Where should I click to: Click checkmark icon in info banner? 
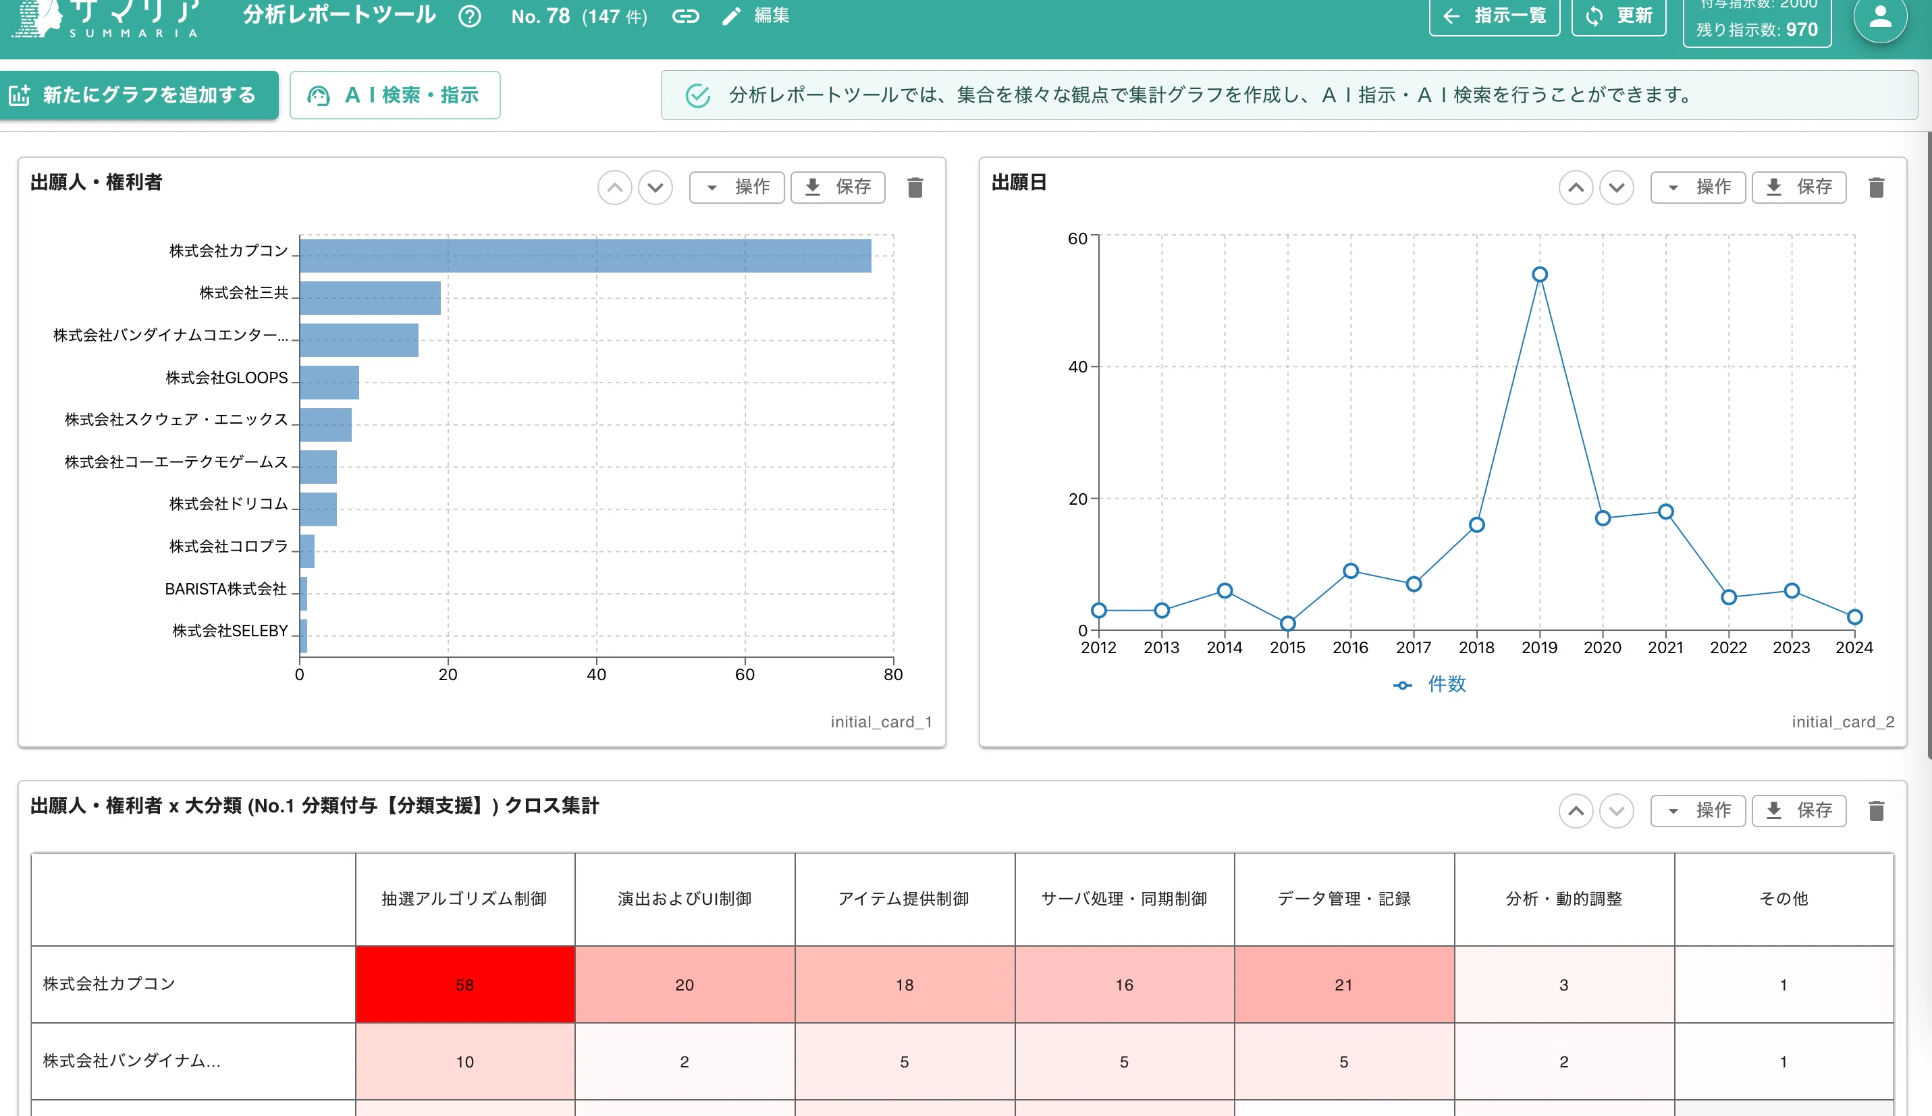pyautogui.click(x=698, y=95)
